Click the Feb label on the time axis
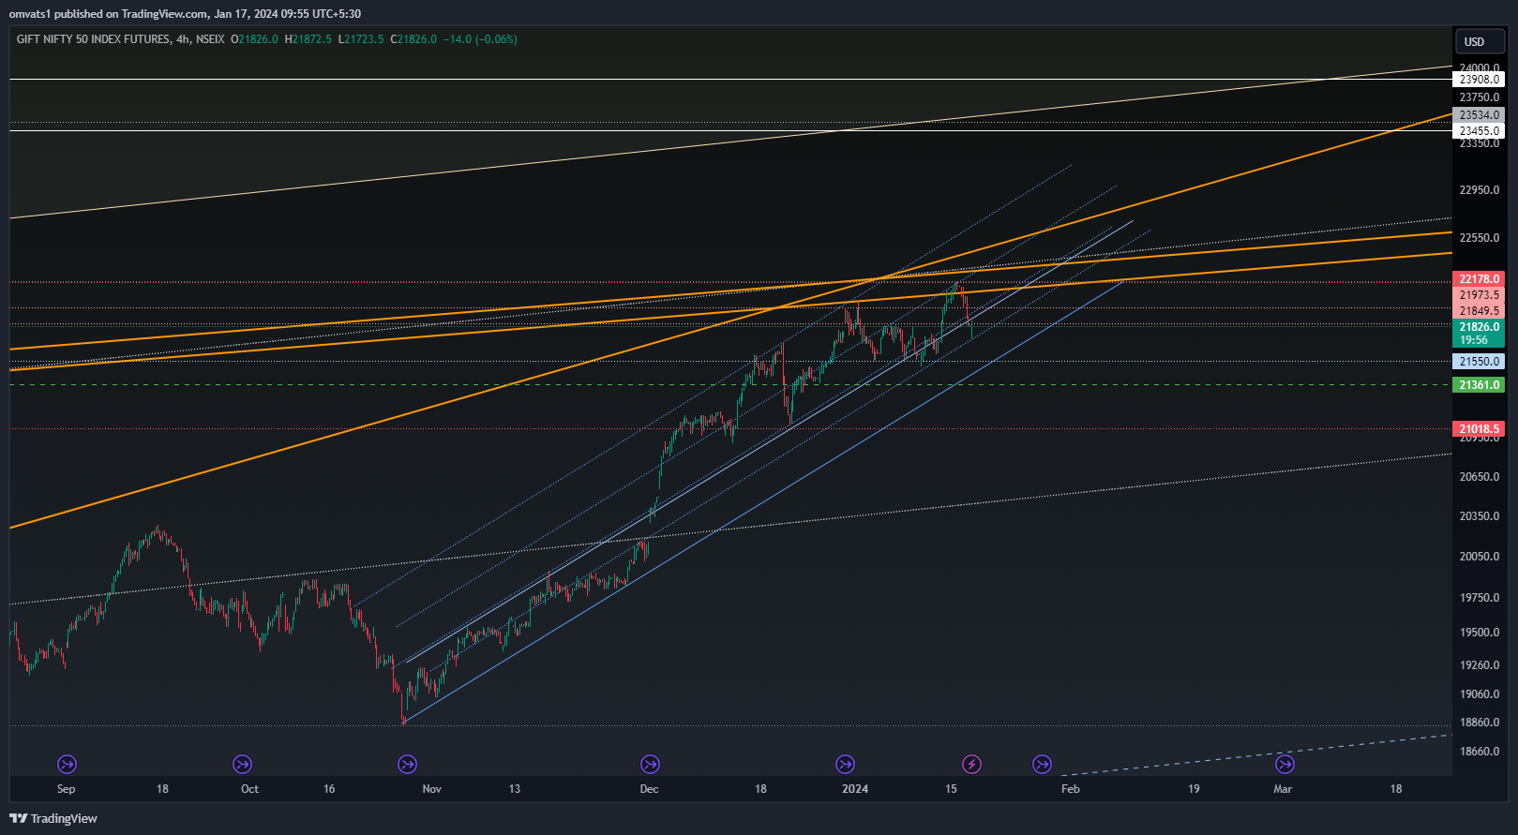 [1071, 789]
